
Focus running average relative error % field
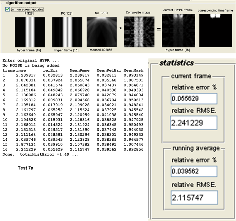[x=194, y=171]
